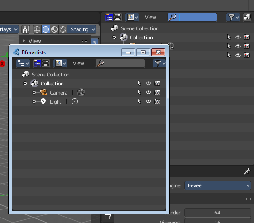Toggle Camera selectability in Bforartists window
Screen dimensions: 254x223
139,92
